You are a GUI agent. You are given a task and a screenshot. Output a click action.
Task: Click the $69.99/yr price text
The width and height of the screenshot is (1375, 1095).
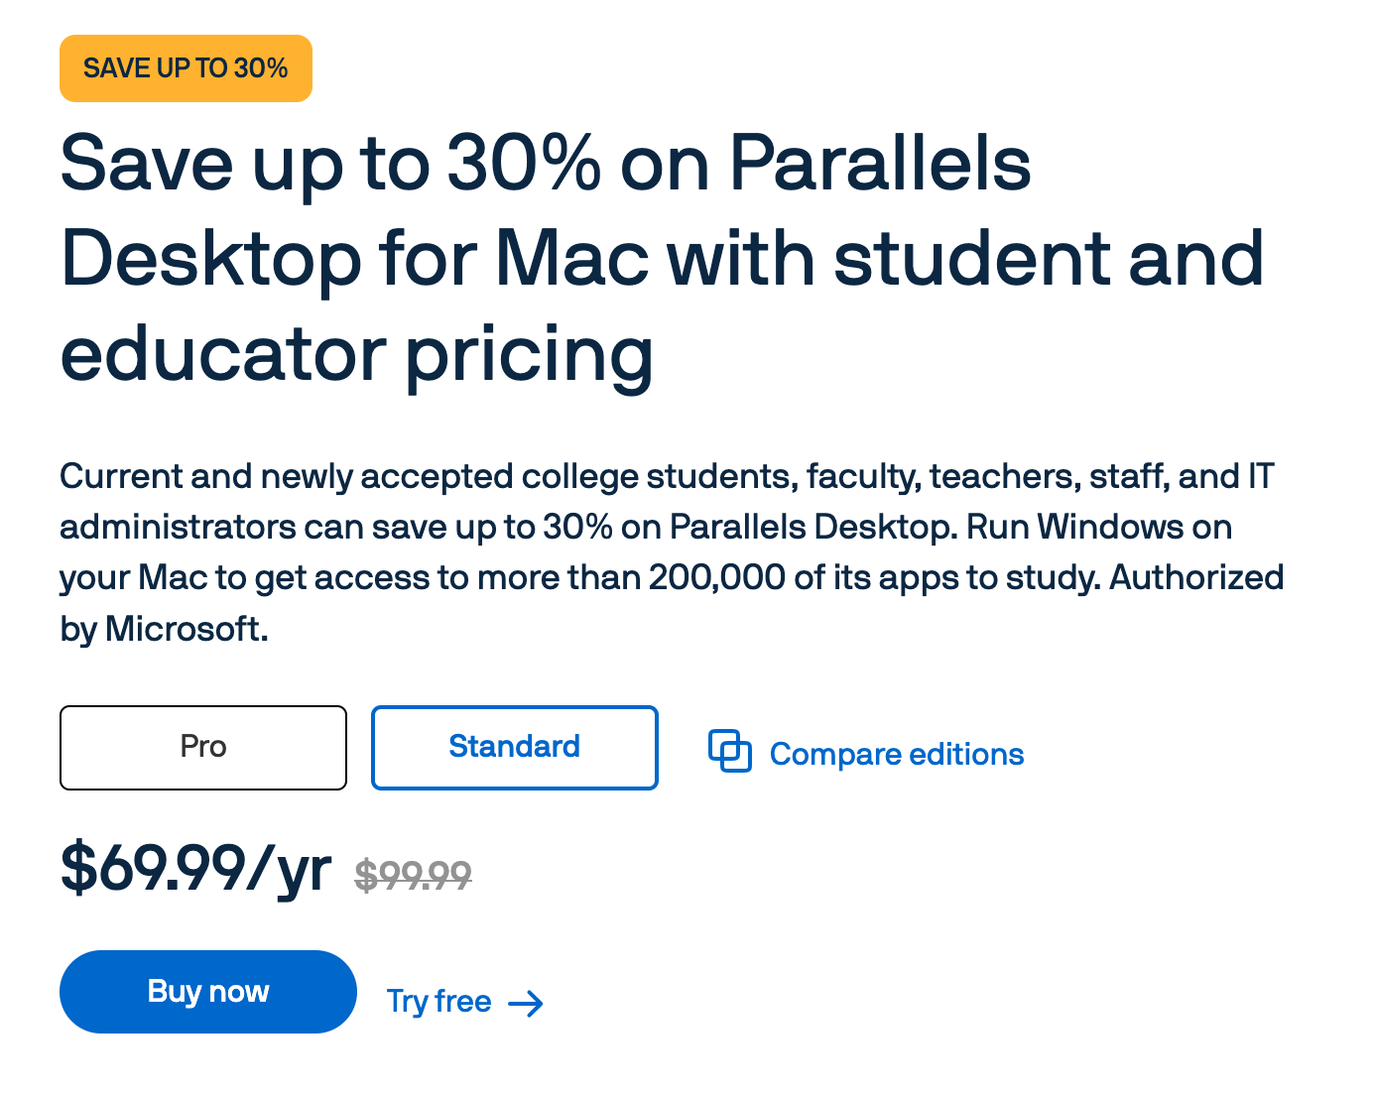(x=195, y=869)
